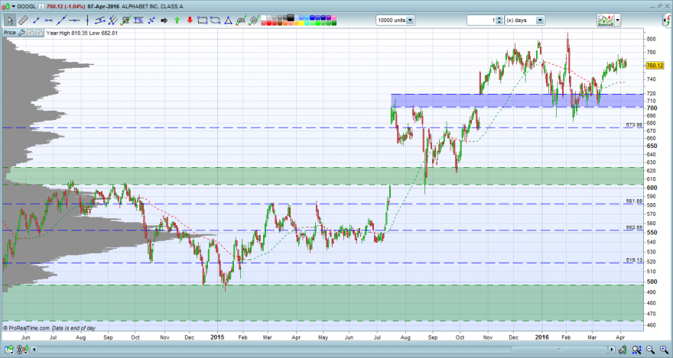This screenshot has height=358, width=673.
Task: Click the horizontal chart scrollbar thumb
Action: [559, 350]
